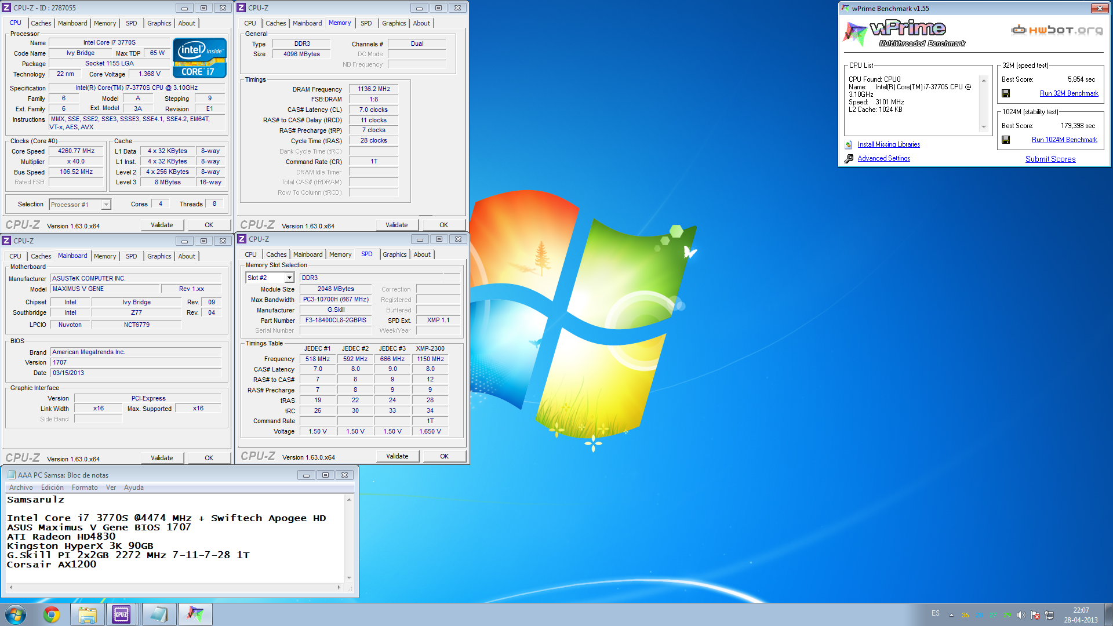Click the Notepad title bar icon
Image resolution: width=1113 pixels, height=626 pixels.
click(11, 475)
